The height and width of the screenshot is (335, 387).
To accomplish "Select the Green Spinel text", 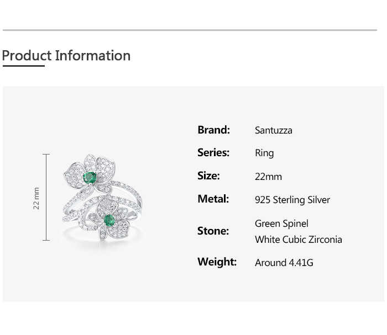I will [281, 224].
